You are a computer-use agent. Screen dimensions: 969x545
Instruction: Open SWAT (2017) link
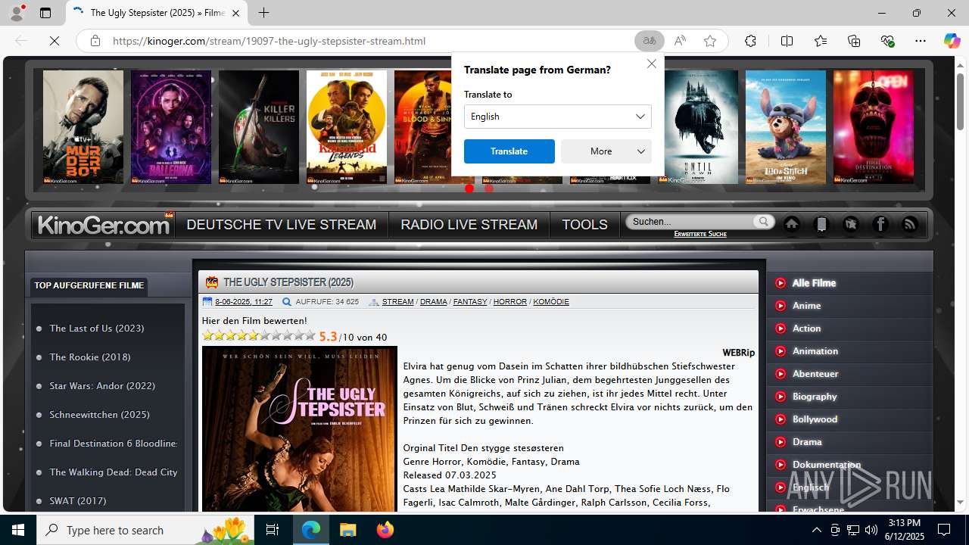pyautogui.click(x=78, y=500)
